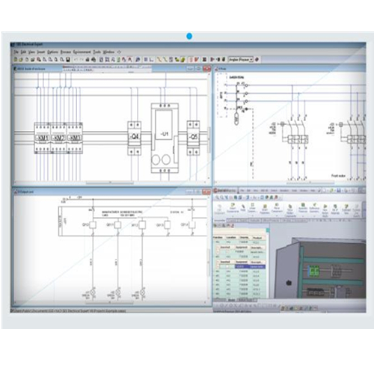Click Insert Components in SolidWorks ribbon
Viewport: 374px width, 374px height.
[233, 208]
